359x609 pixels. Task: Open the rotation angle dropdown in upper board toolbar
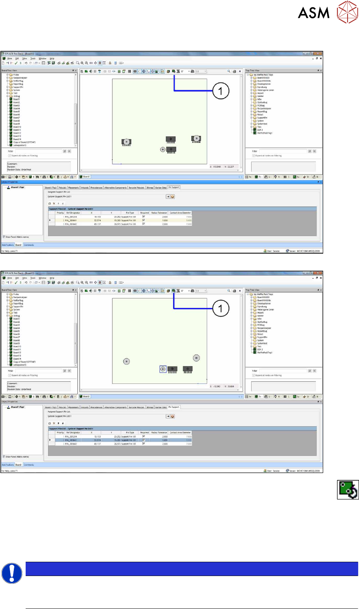pyautogui.click(x=189, y=71)
